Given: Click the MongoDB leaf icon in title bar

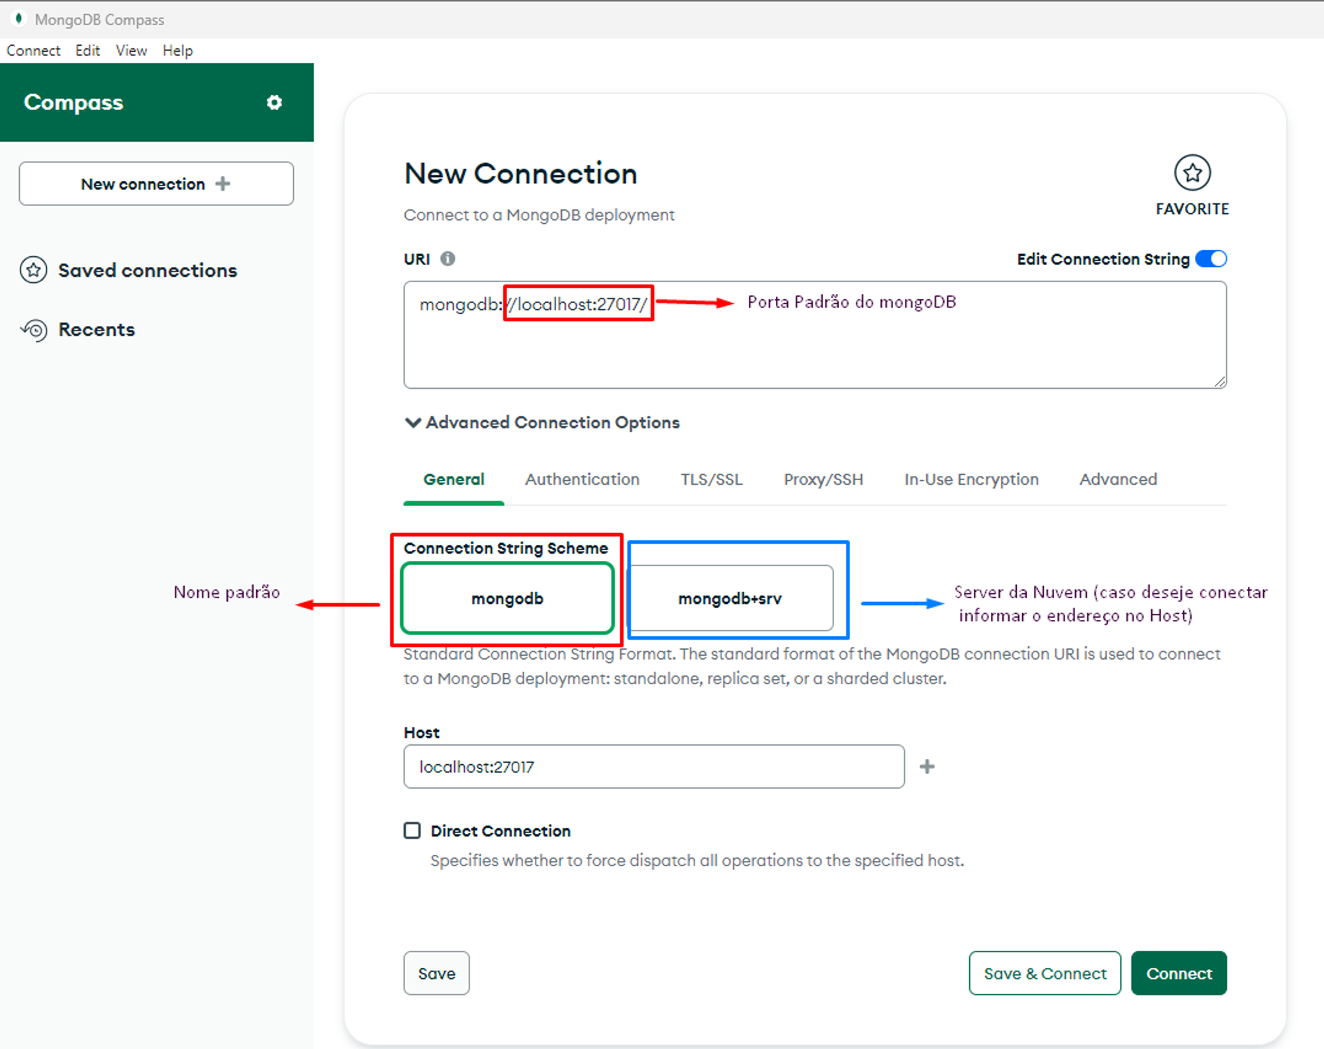Looking at the screenshot, I should click(19, 19).
